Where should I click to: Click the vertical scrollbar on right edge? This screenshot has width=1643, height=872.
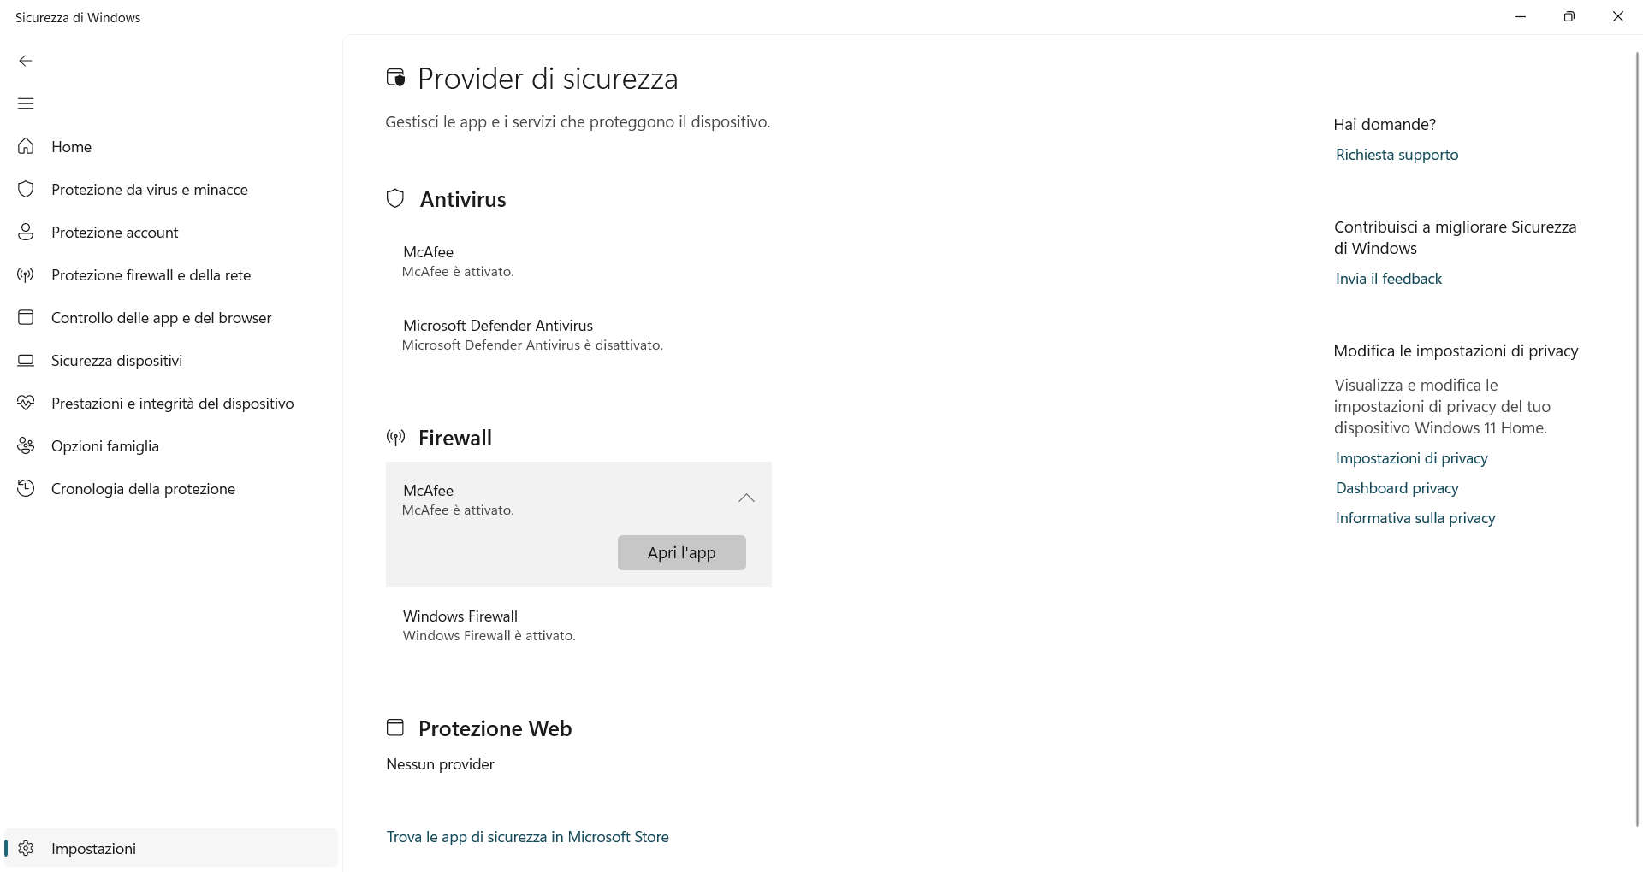click(1637, 438)
